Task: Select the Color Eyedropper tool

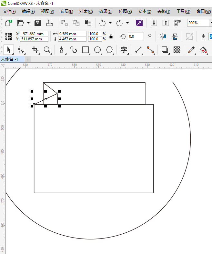Action: [x=191, y=50]
